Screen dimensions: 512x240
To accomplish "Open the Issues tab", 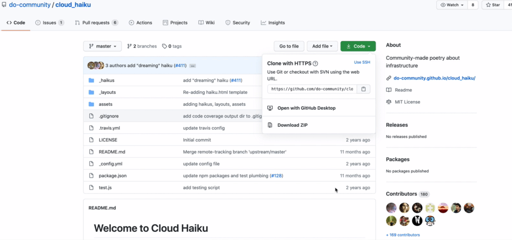I will click(50, 23).
